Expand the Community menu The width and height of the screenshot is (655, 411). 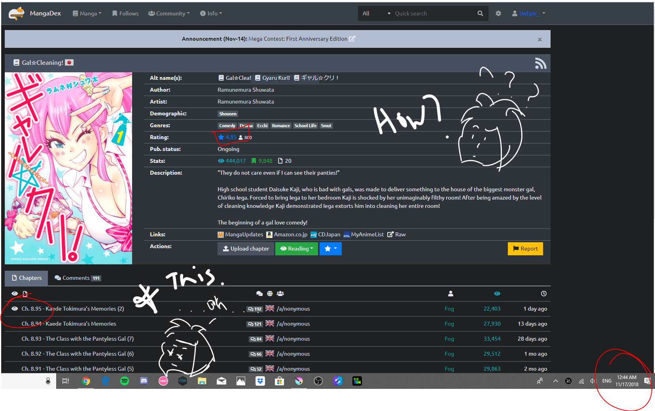pyautogui.click(x=169, y=13)
